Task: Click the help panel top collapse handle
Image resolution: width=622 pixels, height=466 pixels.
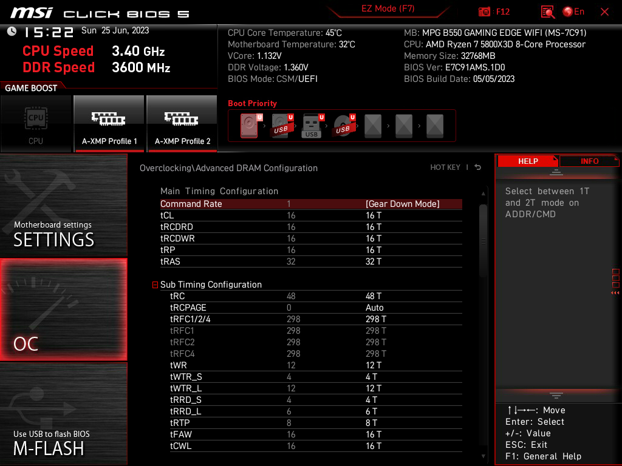Action: pyautogui.click(x=556, y=172)
